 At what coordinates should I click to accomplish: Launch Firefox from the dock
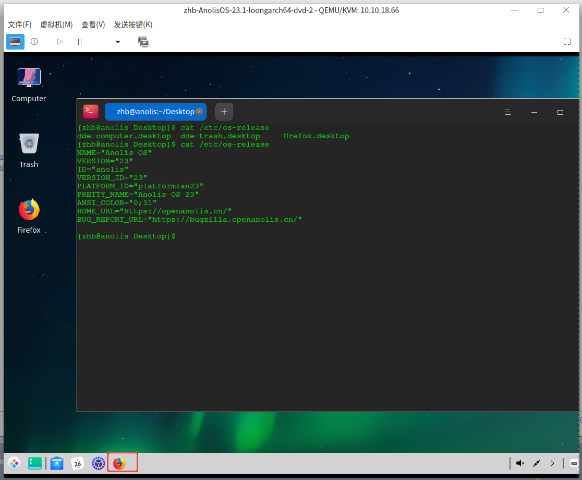click(x=119, y=463)
